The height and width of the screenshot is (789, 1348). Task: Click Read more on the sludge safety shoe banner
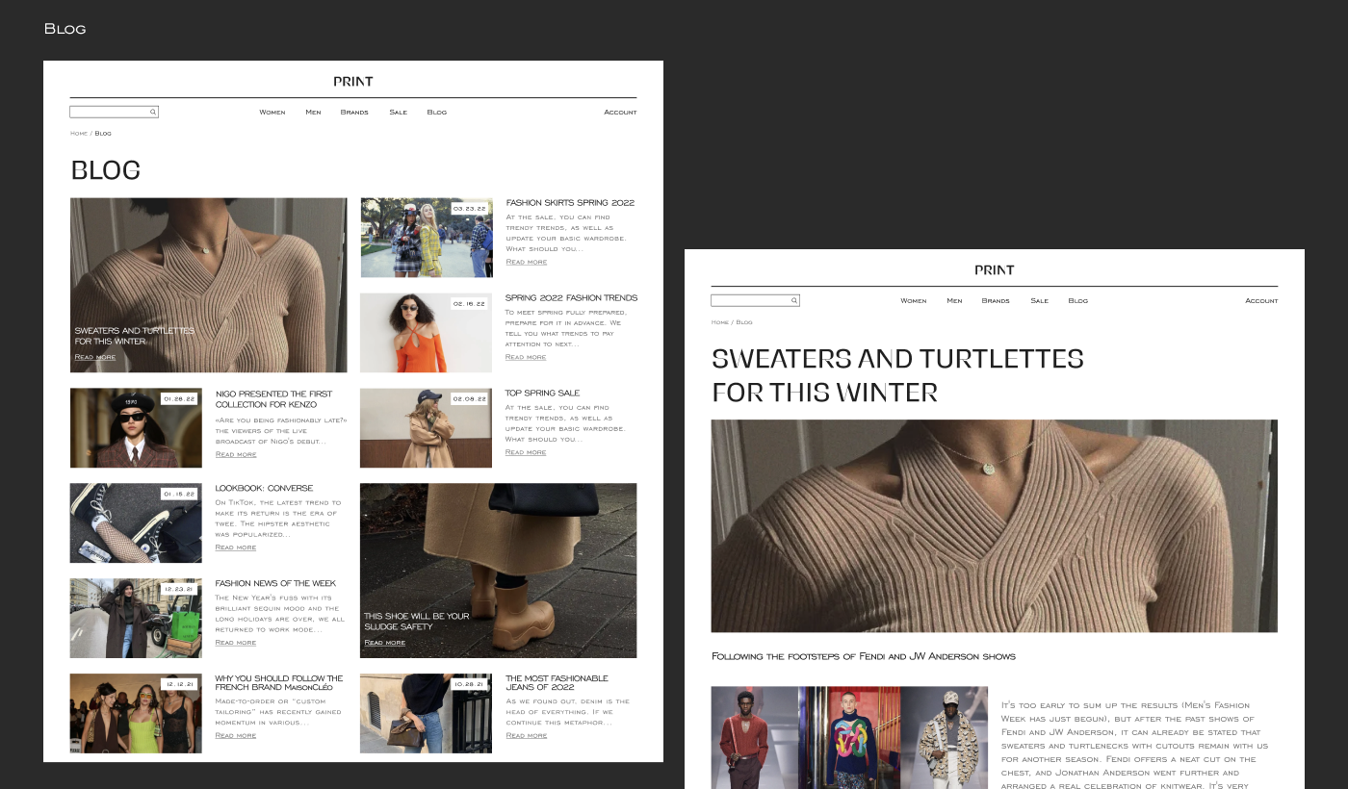pos(384,643)
